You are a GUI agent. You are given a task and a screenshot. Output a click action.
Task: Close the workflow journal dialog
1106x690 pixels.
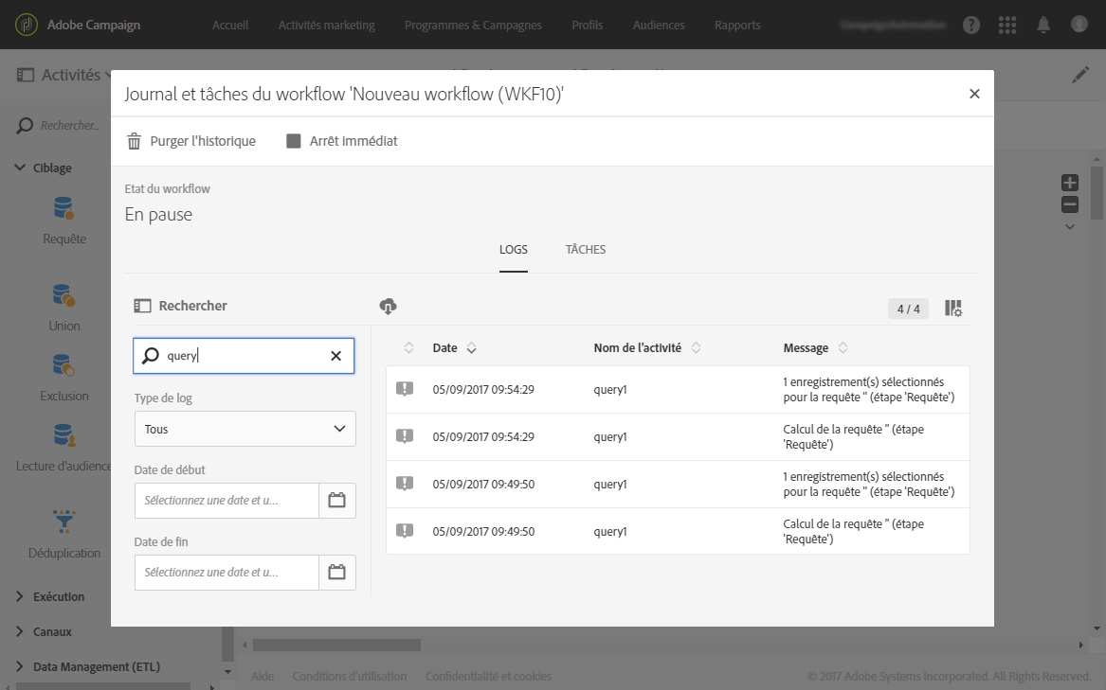click(974, 93)
